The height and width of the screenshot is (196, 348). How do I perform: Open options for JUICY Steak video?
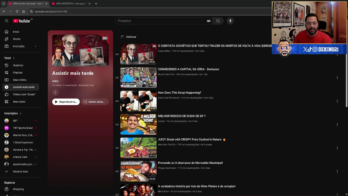[337, 148]
